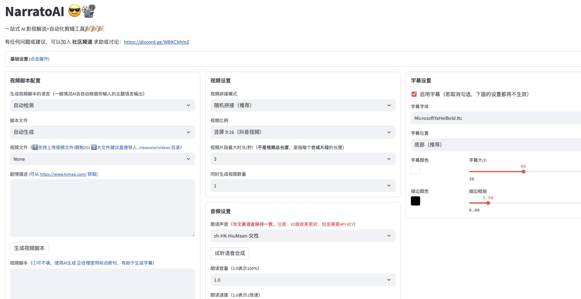The height and width of the screenshot is (299, 581).
Task: Open the 脚本文件 dropdown showing 自动生成
Action: [102, 132]
